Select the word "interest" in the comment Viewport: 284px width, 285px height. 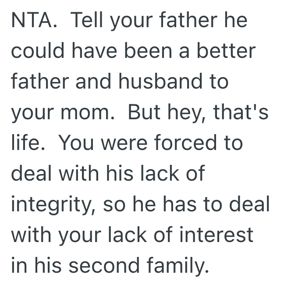coord(217,235)
